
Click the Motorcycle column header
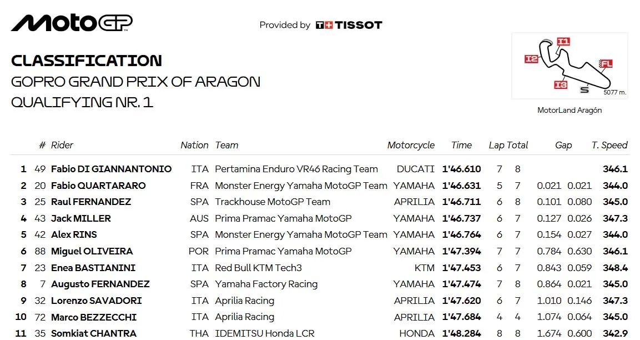[x=411, y=145]
